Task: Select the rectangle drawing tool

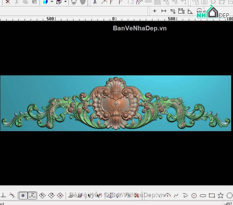Action: [212, 196]
